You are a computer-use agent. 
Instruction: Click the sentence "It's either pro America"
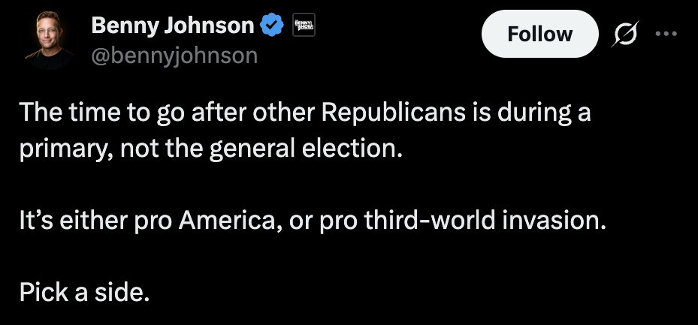(313, 221)
